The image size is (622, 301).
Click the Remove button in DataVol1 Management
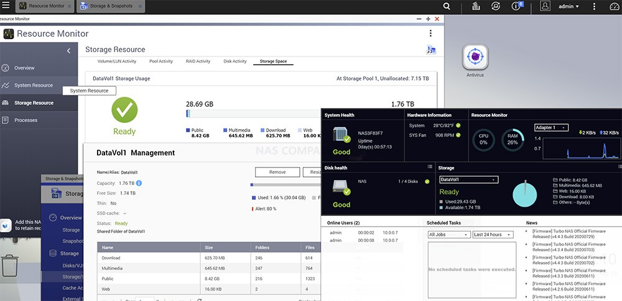277,173
